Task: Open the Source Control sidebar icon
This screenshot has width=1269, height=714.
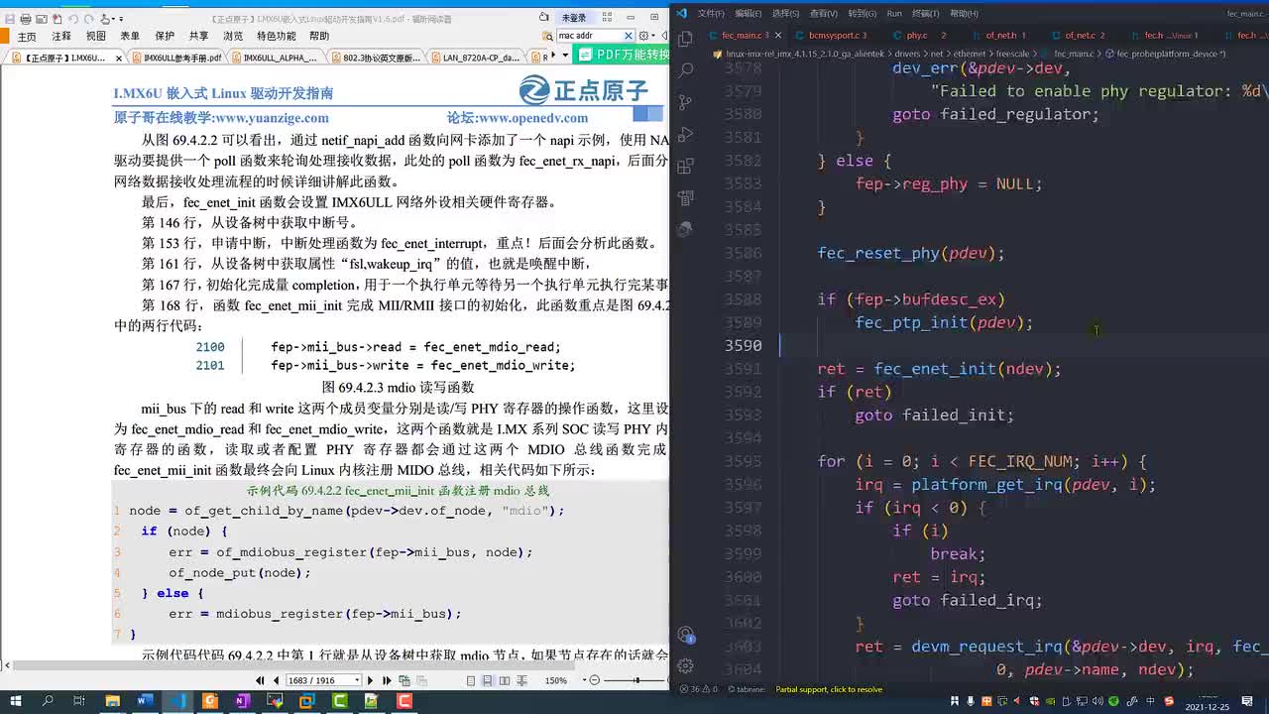Action: 685,102
